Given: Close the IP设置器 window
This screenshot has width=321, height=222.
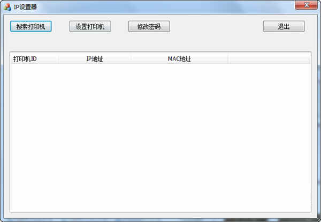Looking at the screenshot, I should tap(306, 5).
